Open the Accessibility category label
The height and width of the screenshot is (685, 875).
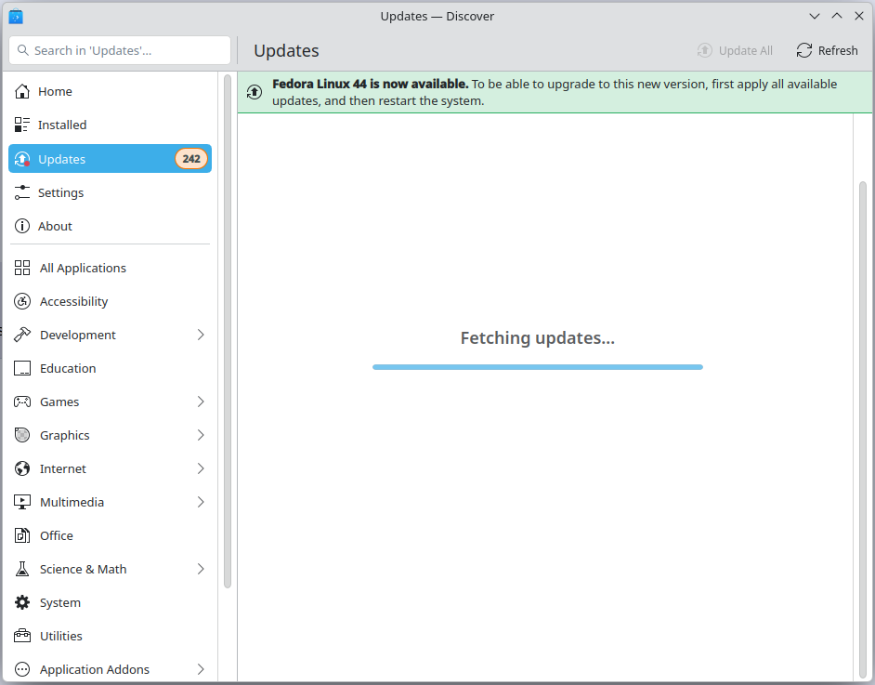73,301
